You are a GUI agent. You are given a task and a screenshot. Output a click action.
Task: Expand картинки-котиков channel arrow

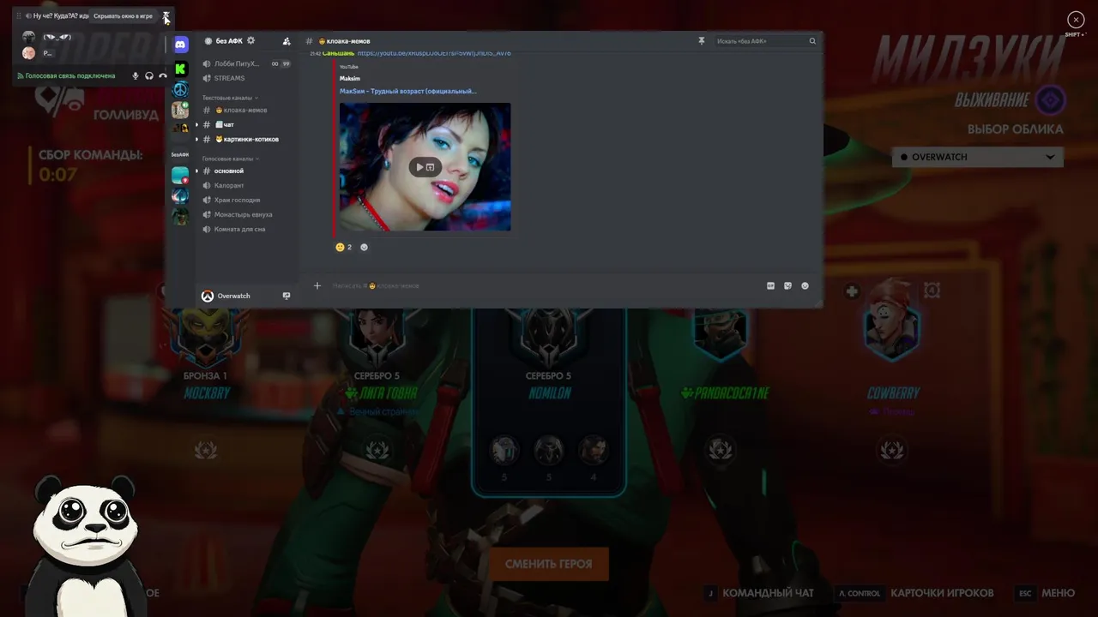pos(196,139)
